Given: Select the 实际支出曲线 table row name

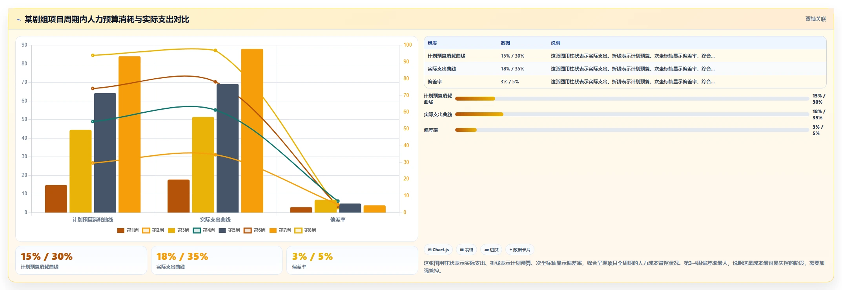Looking at the screenshot, I should tap(442, 69).
